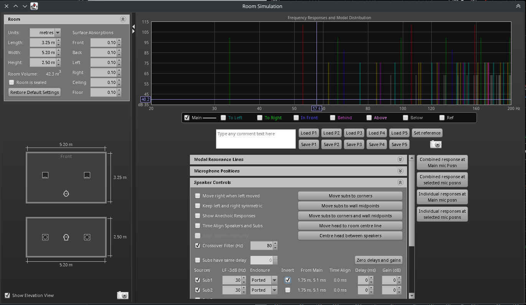Screen dimensions: 526x305
Task: Roll up window with top-right chevron
Action: 518,6
